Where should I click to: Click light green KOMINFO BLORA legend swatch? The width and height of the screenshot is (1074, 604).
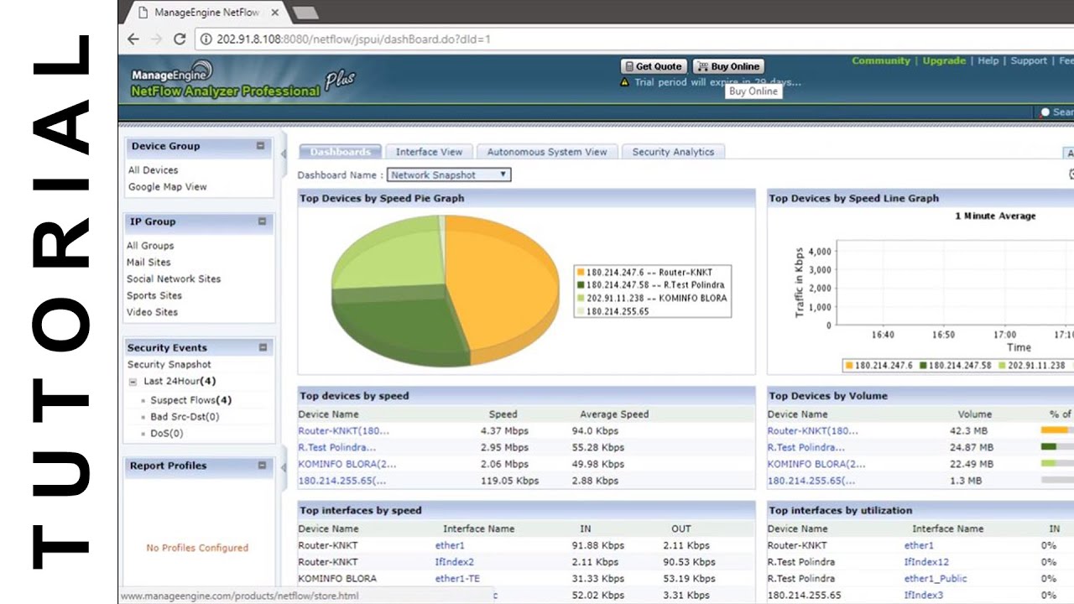[x=580, y=298]
